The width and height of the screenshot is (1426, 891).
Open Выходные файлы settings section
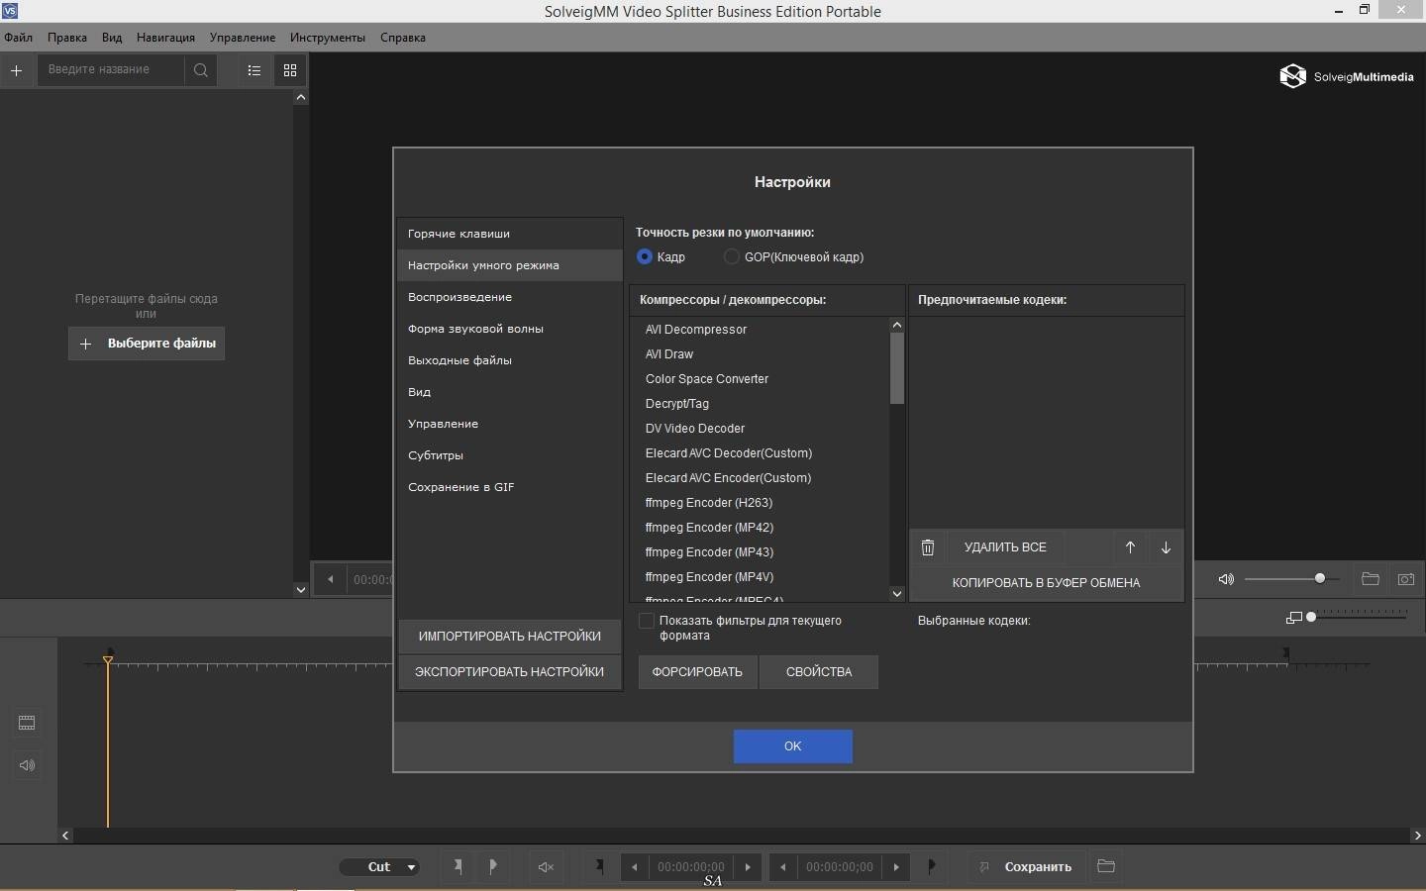[x=509, y=360]
